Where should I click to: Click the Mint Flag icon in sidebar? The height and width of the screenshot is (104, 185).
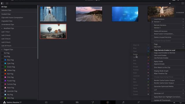coord(5,98)
